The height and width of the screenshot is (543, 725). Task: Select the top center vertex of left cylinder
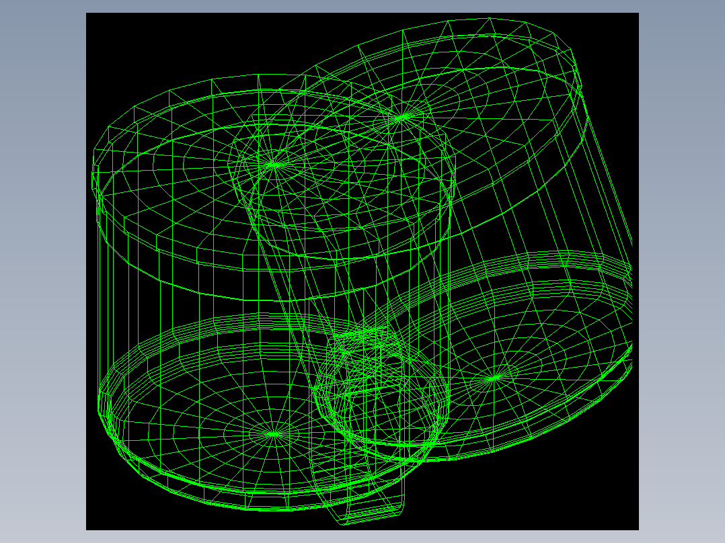point(274,165)
